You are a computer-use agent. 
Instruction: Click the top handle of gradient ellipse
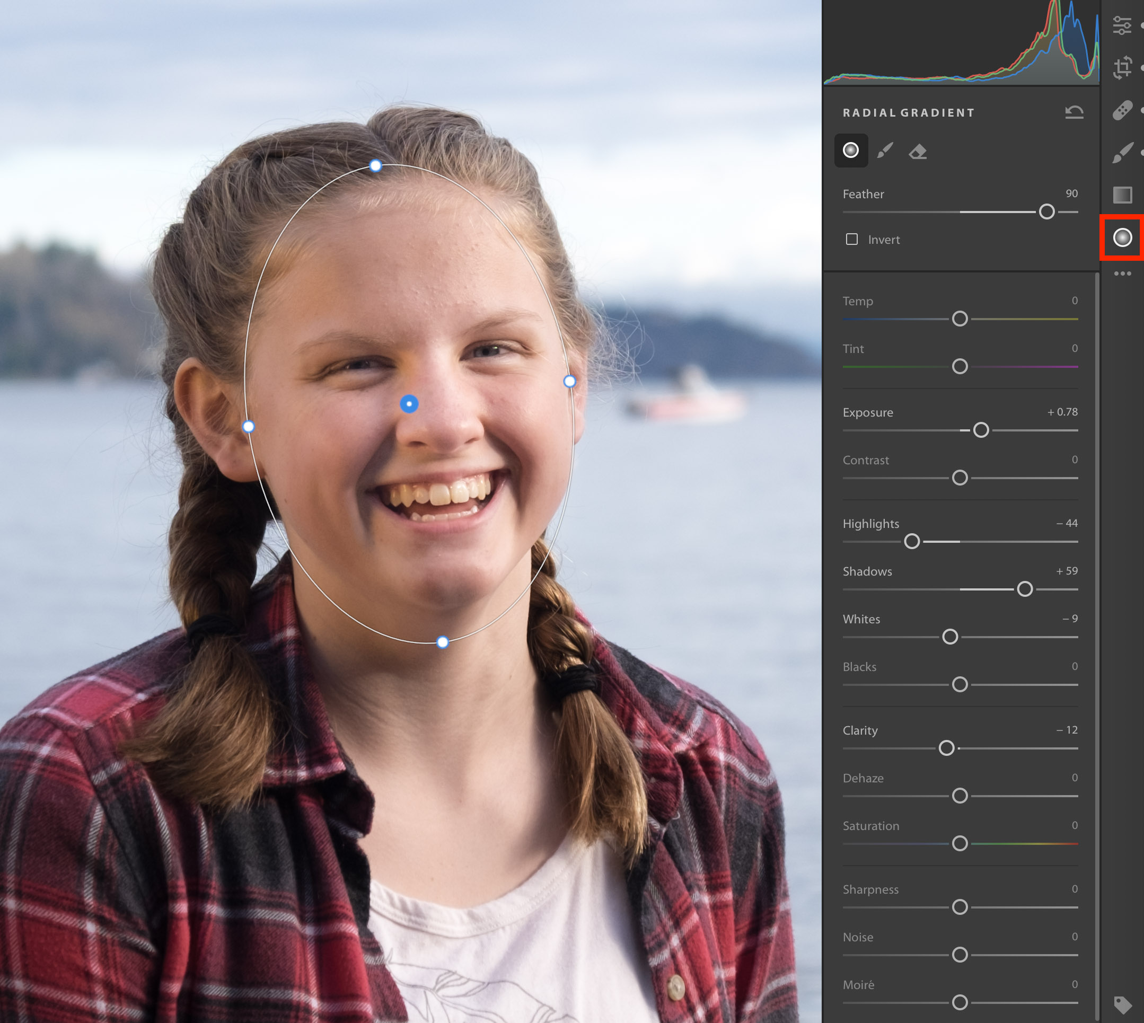pyautogui.click(x=375, y=166)
